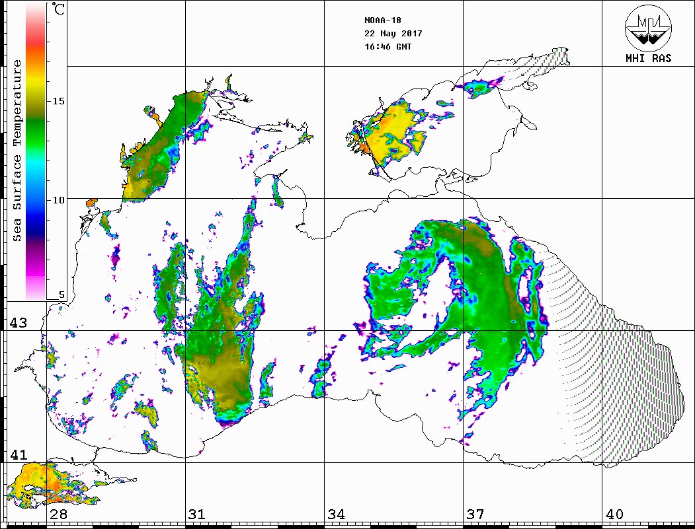Click the °C unit symbol above scale
695x529 pixels.
(59, 10)
